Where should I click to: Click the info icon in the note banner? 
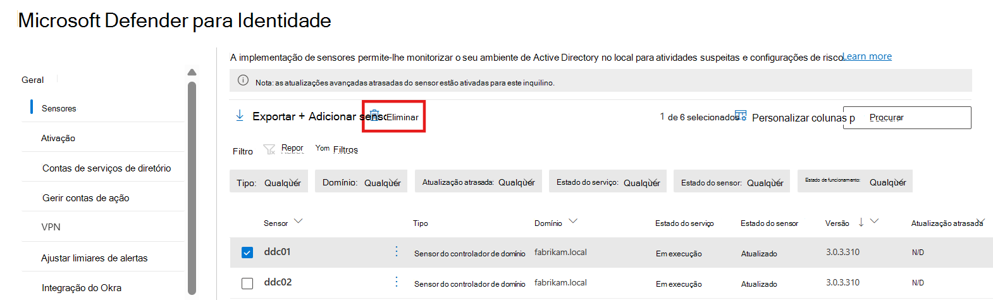[x=243, y=80]
